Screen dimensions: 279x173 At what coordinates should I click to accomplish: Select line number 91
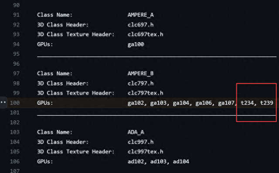tap(17, 15)
